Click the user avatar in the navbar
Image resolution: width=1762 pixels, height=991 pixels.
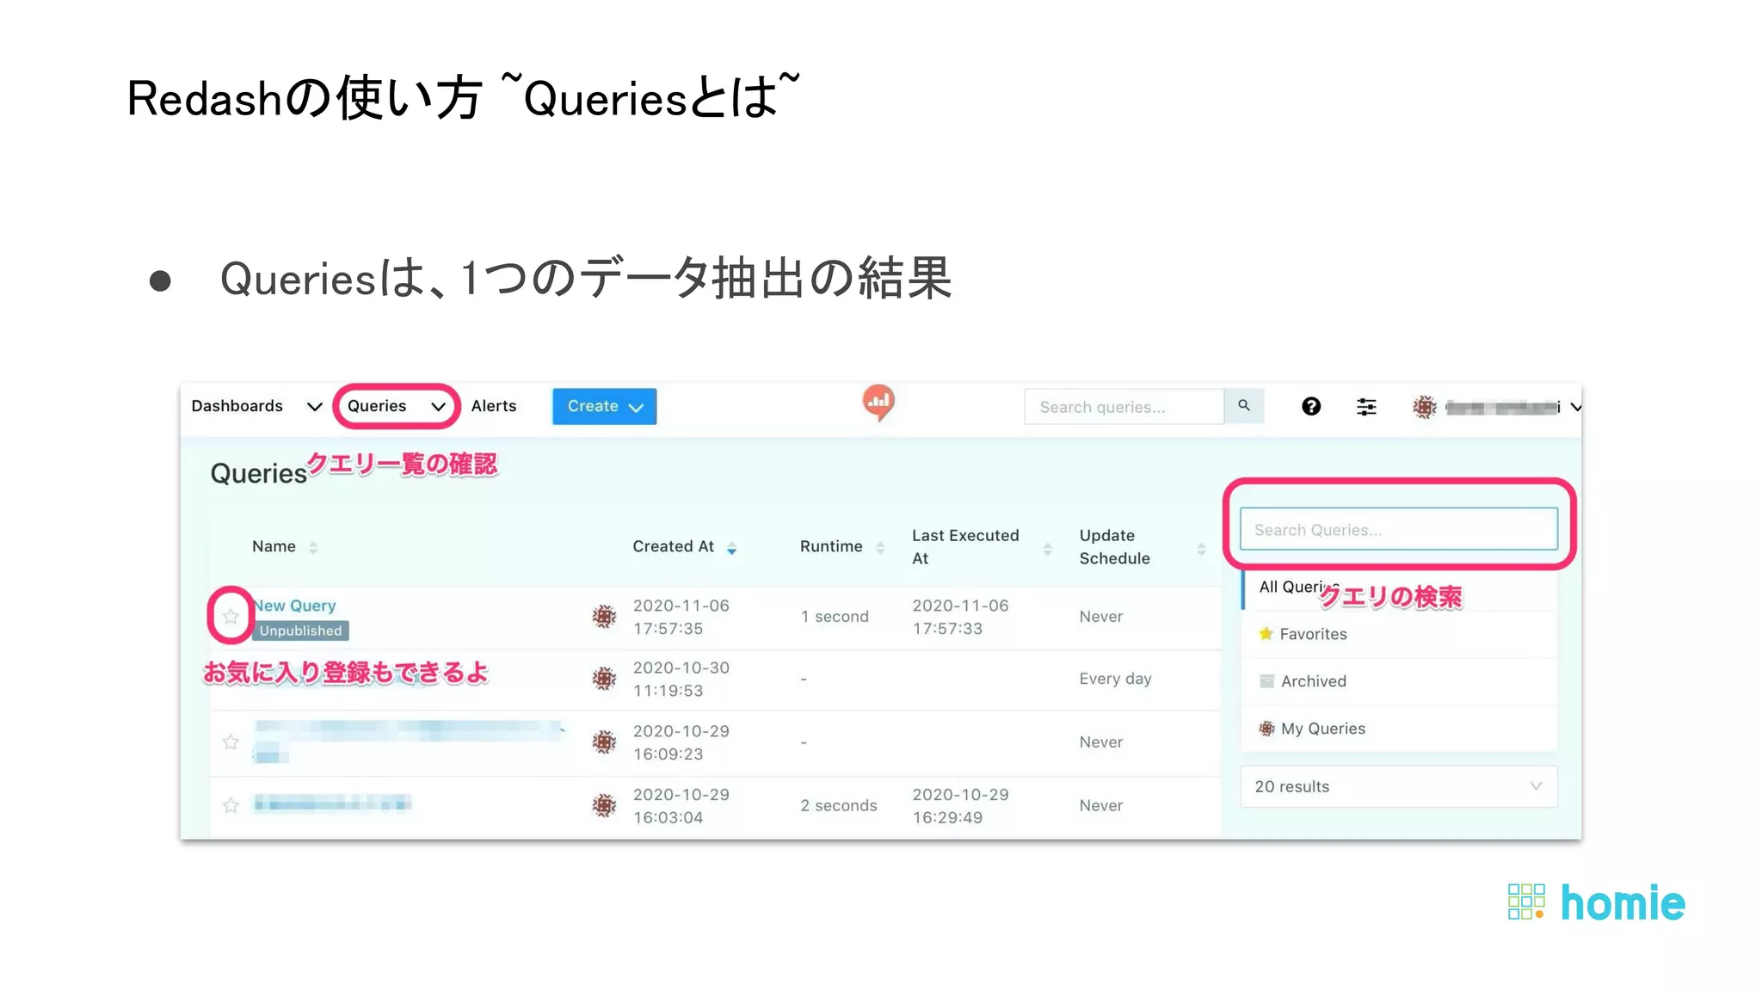tap(1425, 407)
